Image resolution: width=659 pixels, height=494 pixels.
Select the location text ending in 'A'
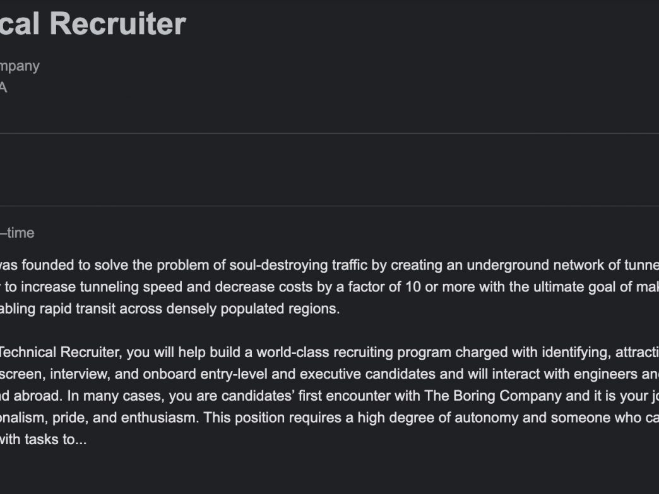click(x=3, y=87)
